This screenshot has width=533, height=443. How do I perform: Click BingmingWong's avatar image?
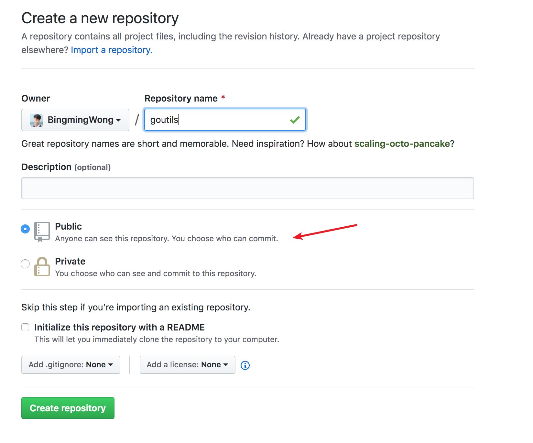[36, 120]
